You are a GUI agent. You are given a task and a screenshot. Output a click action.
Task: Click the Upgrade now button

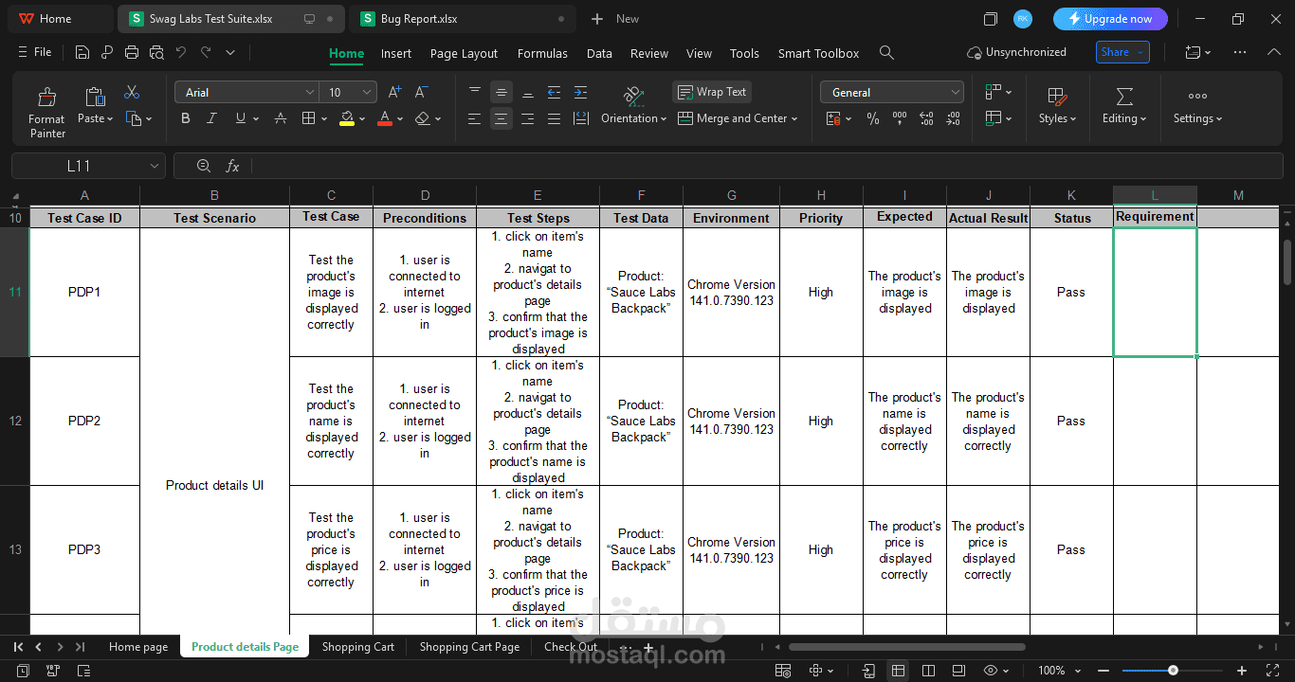tap(1110, 19)
